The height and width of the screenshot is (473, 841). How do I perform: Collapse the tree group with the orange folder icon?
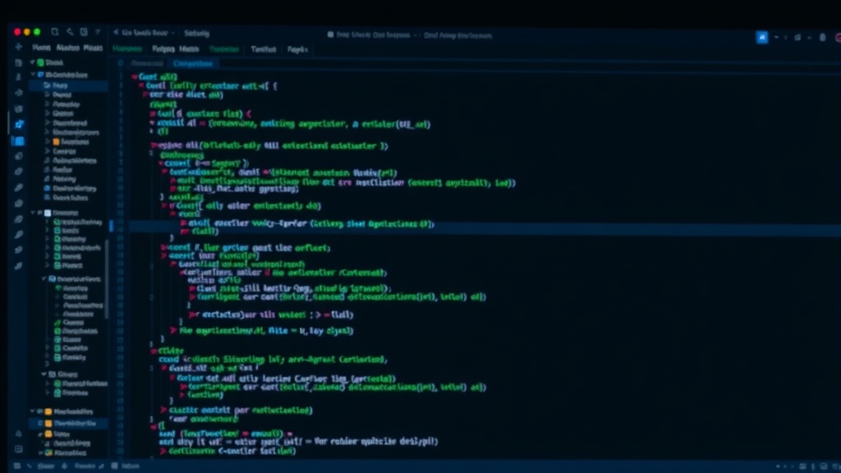point(33,411)
